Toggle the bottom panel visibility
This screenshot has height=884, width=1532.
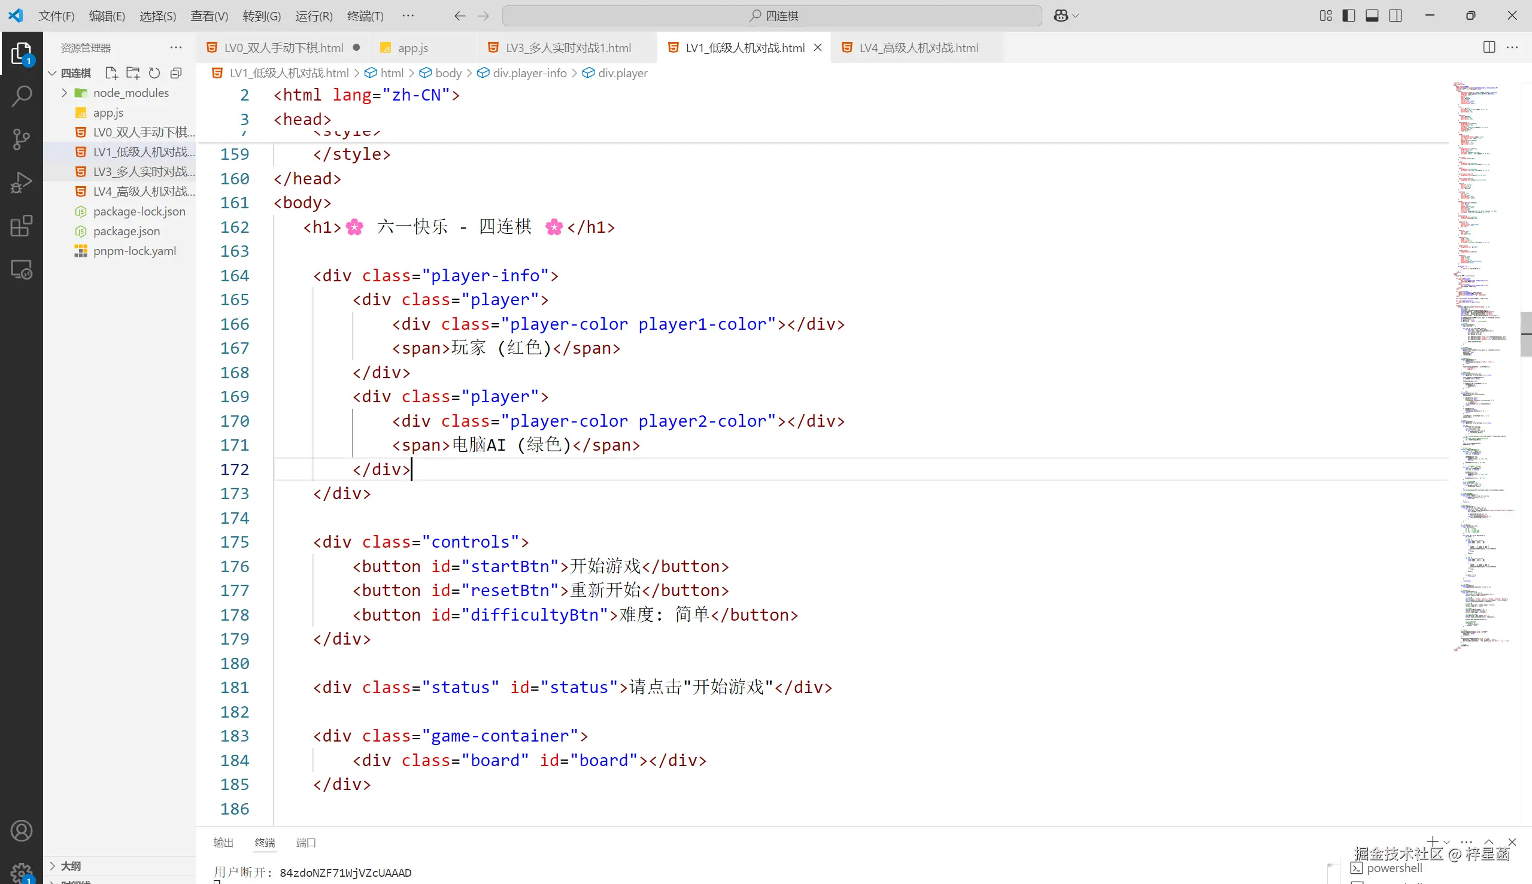(1373, 15)
